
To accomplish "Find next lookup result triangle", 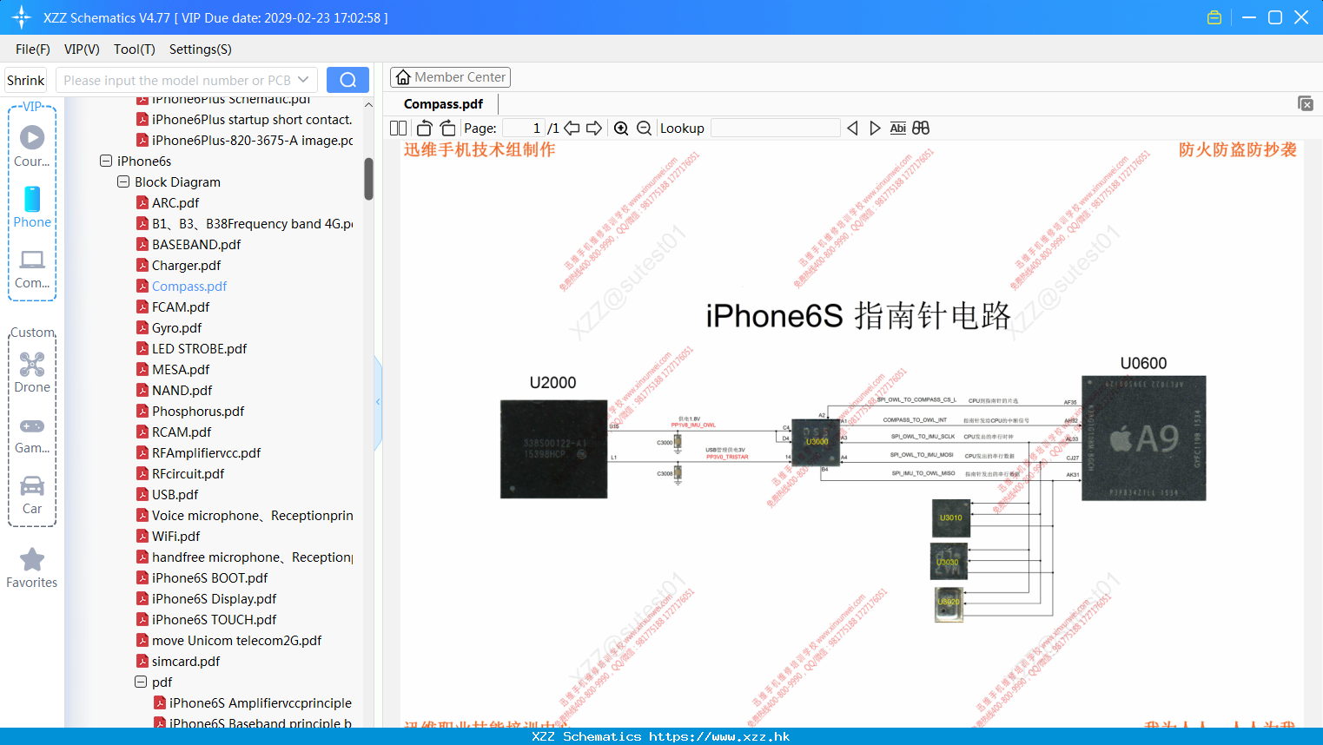I will [x=875, y=128].
